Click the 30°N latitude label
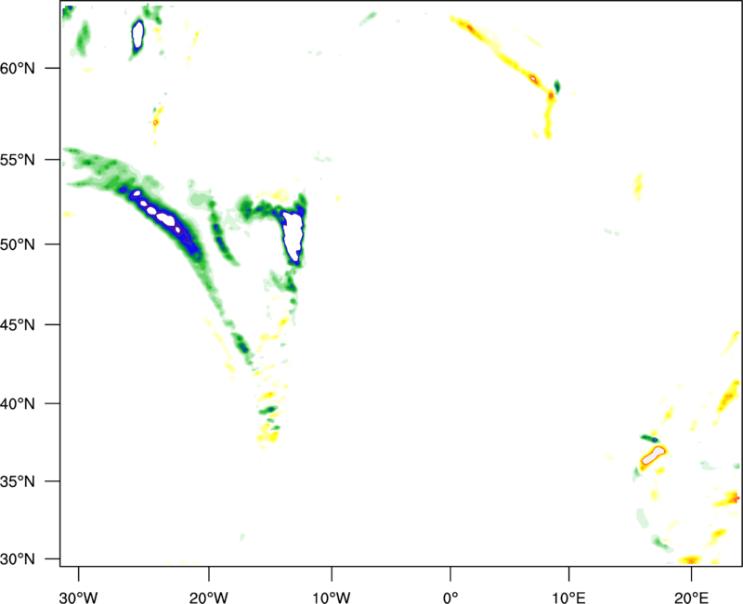This screenshot has height=604, width=743. coord(18,559)
